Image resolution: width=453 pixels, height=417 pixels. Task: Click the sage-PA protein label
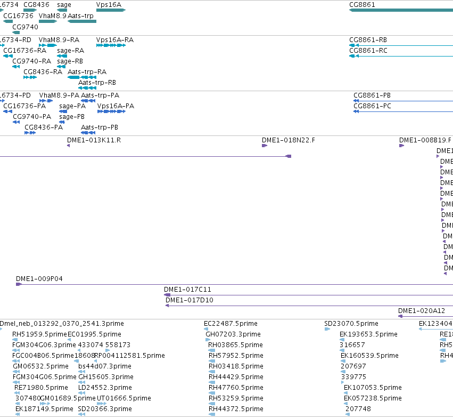point(72,106)
